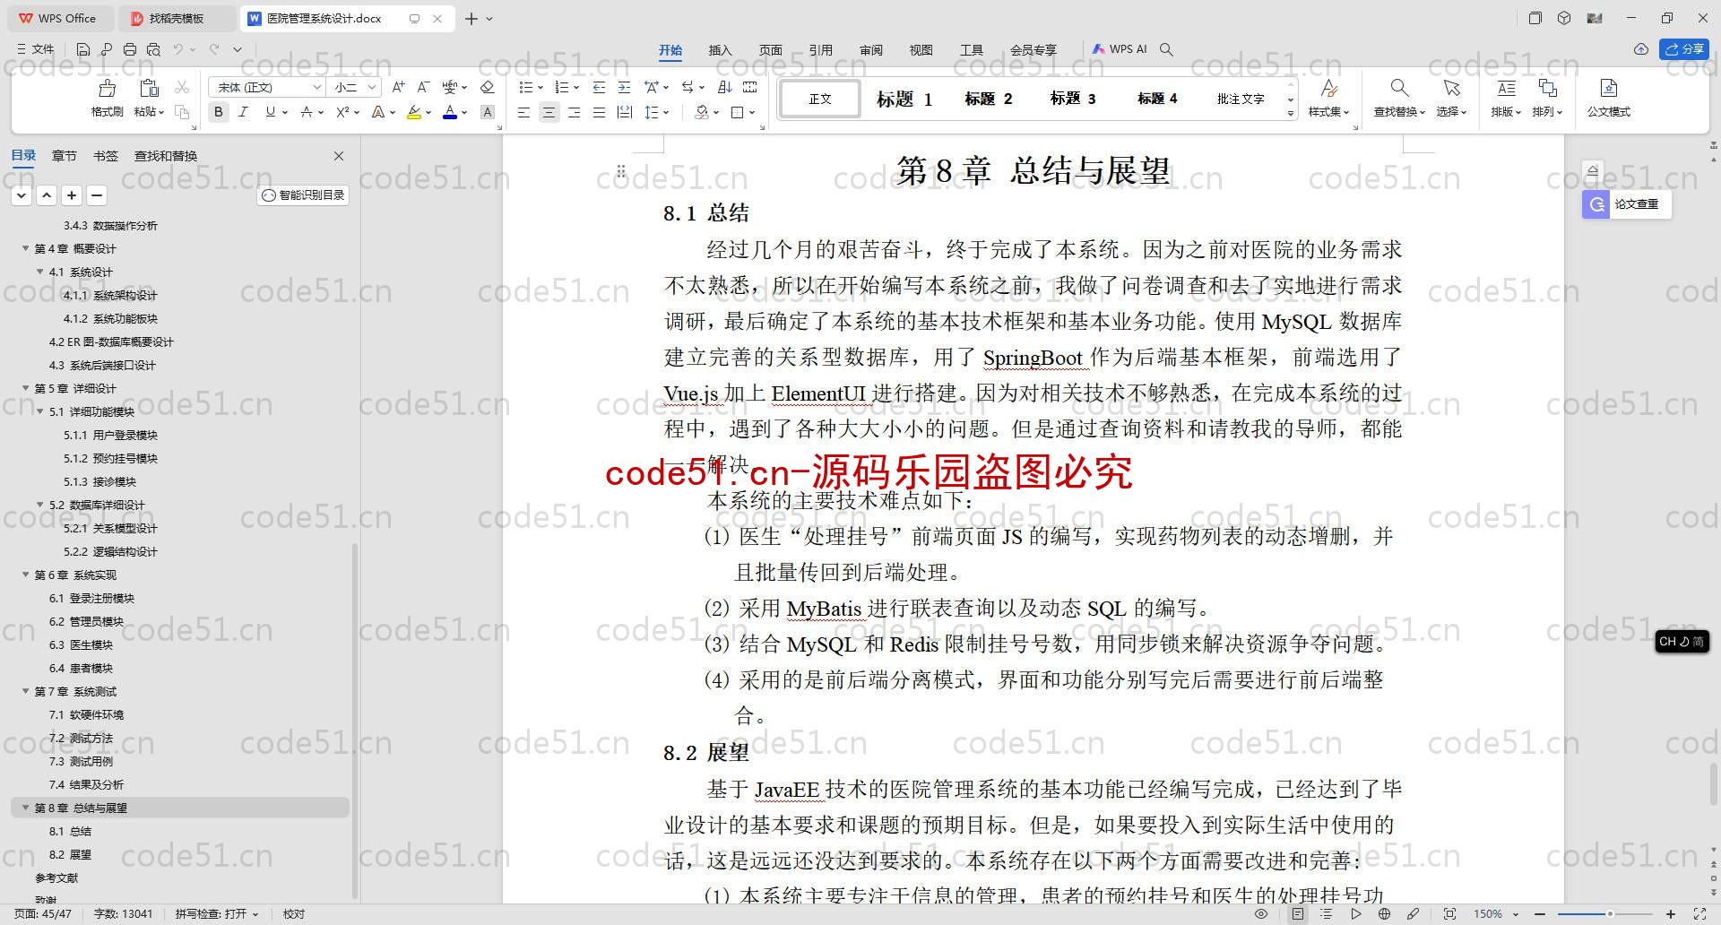The image size is (1721, 925).
Task: Switch to the 找稻壳模板 window tab
Action: point(177,18)
